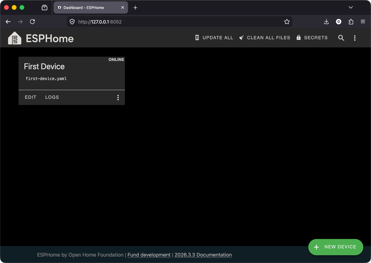Open a new browser tab

pos(135,7)
